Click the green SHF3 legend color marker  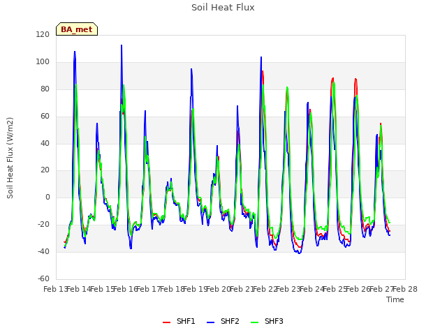point(254,322)
